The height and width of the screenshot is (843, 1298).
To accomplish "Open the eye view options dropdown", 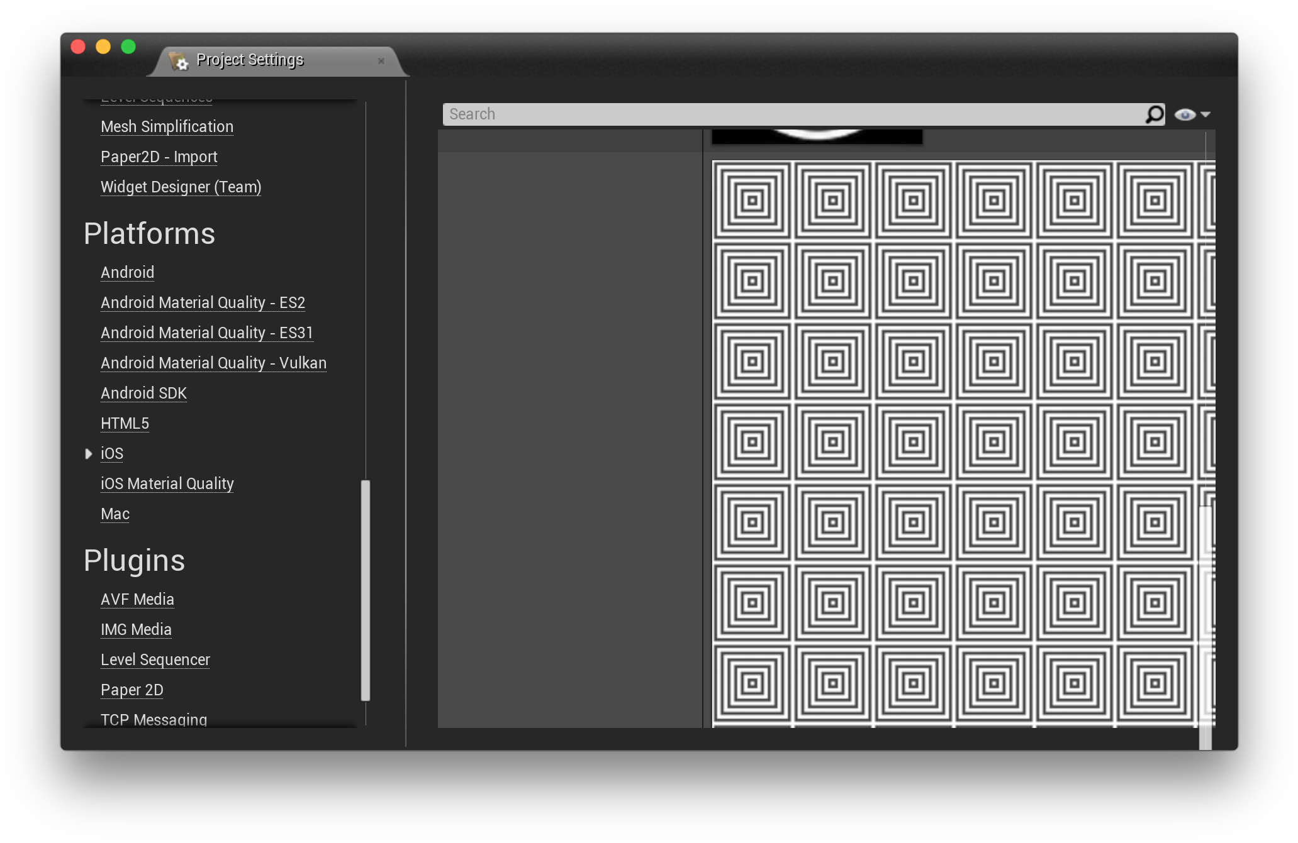I will coord(1185,114).
